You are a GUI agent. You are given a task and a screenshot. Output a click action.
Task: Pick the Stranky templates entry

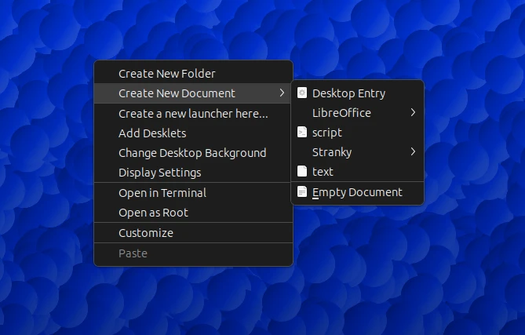point(332,152)
